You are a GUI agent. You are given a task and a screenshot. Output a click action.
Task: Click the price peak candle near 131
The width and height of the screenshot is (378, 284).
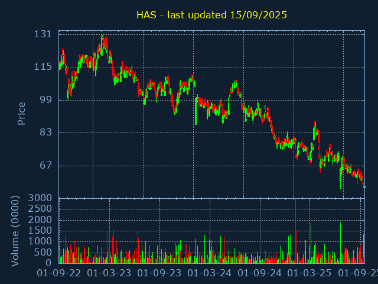pos(102,45)
